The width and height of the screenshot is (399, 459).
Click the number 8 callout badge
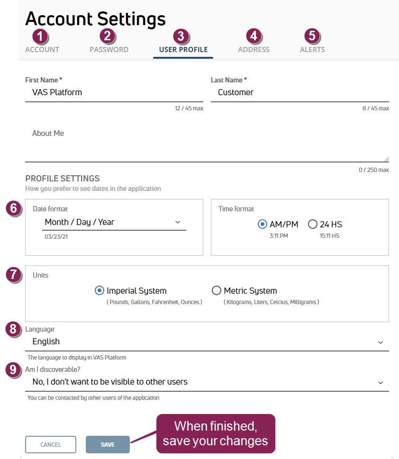[x=14, y=328]
